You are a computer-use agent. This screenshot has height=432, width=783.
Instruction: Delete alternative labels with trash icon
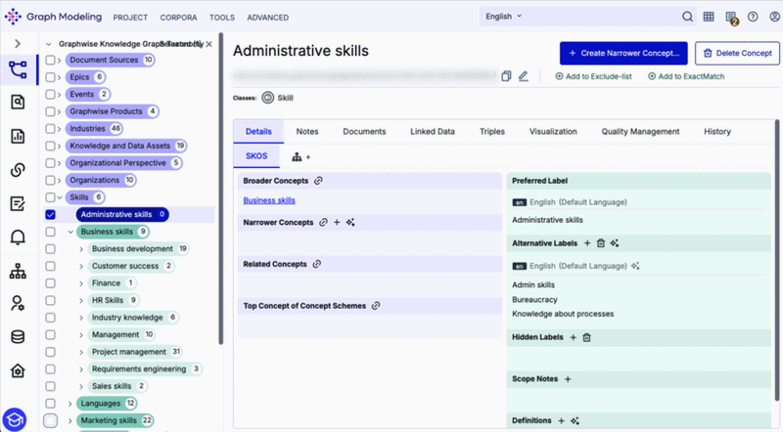pos(601,243)
